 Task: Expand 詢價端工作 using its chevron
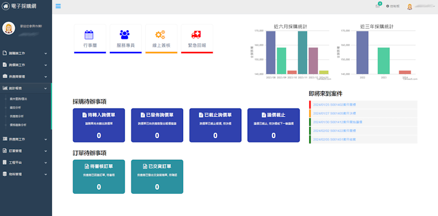(46, 65)
